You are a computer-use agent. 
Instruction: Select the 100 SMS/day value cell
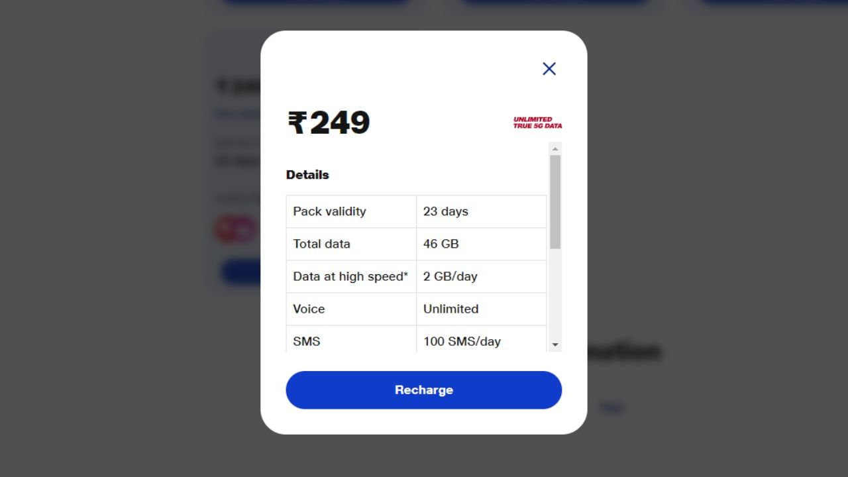pyautogui.click(x=482, y=340)
